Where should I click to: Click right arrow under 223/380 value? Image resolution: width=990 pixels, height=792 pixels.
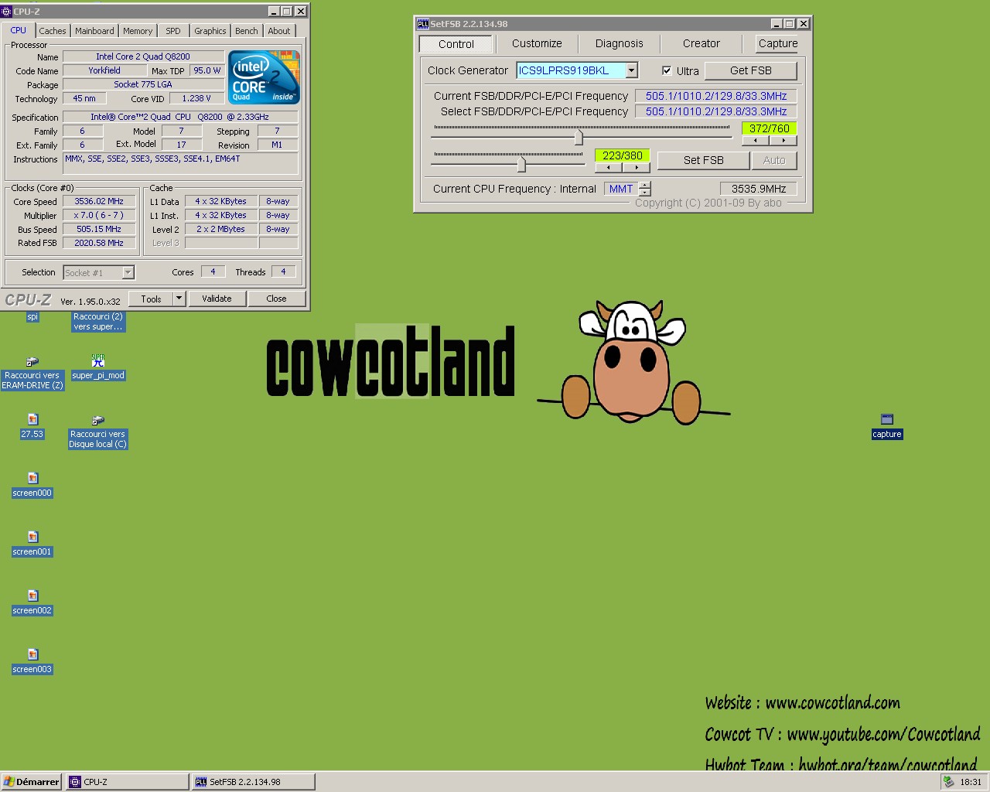point(636,167)
